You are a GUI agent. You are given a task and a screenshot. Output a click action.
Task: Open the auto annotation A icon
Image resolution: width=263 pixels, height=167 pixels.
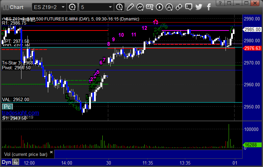pos(169,7)
